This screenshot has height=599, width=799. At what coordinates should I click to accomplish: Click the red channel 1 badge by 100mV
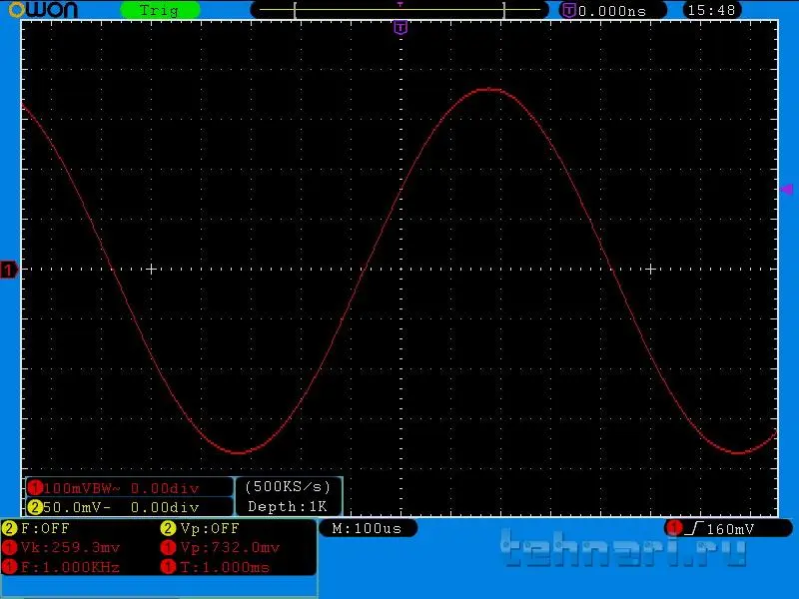click(35, 488)
